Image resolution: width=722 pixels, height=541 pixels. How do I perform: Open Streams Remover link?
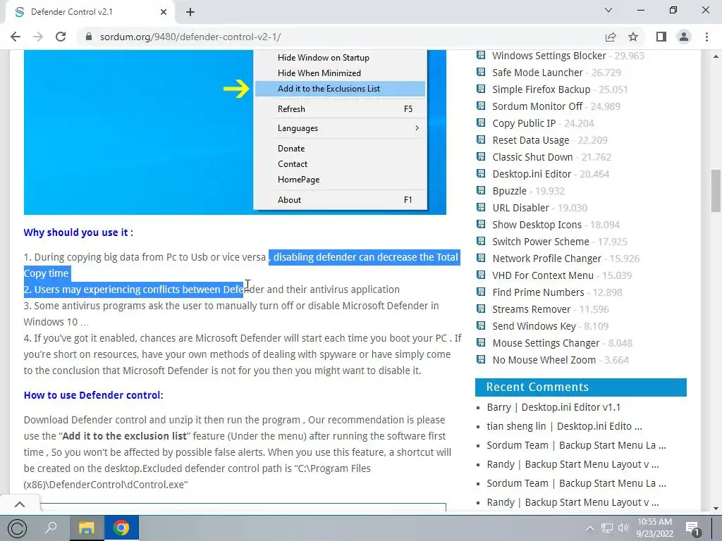coord(532,309)
